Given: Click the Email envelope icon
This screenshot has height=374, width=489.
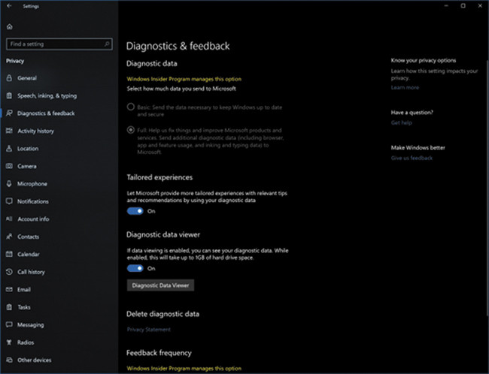Looking at the screenshot, I should (9, 289).
